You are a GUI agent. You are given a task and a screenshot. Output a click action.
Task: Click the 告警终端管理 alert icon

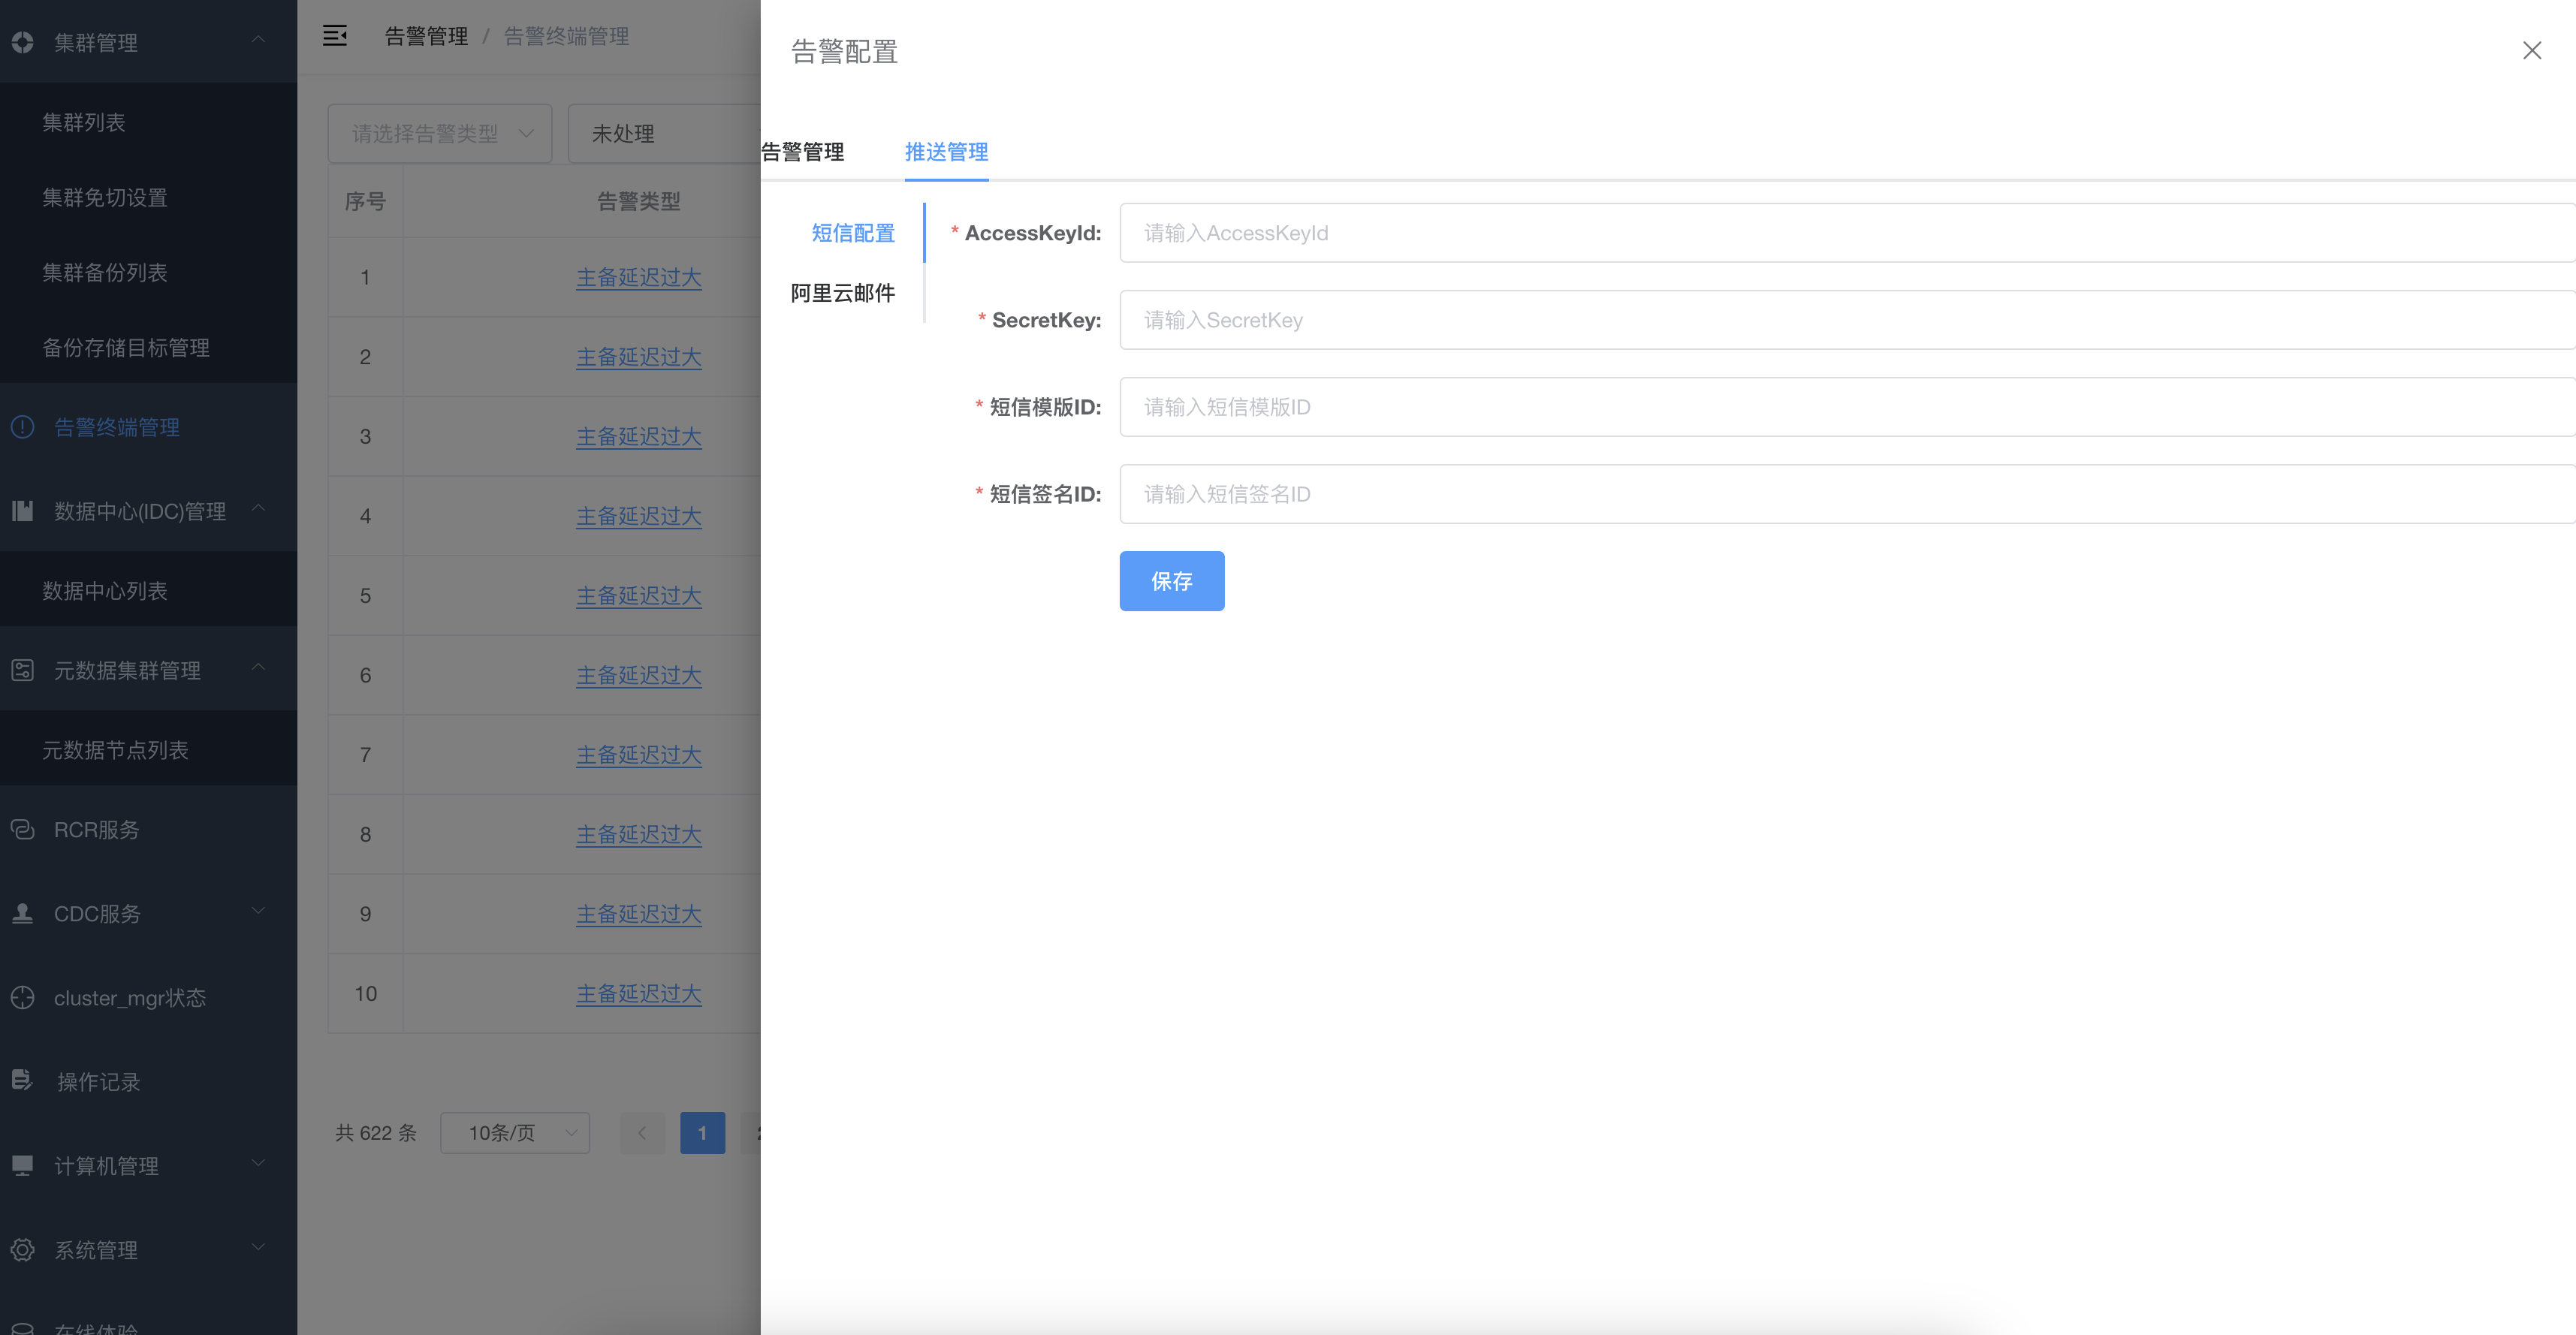point(22,427)
